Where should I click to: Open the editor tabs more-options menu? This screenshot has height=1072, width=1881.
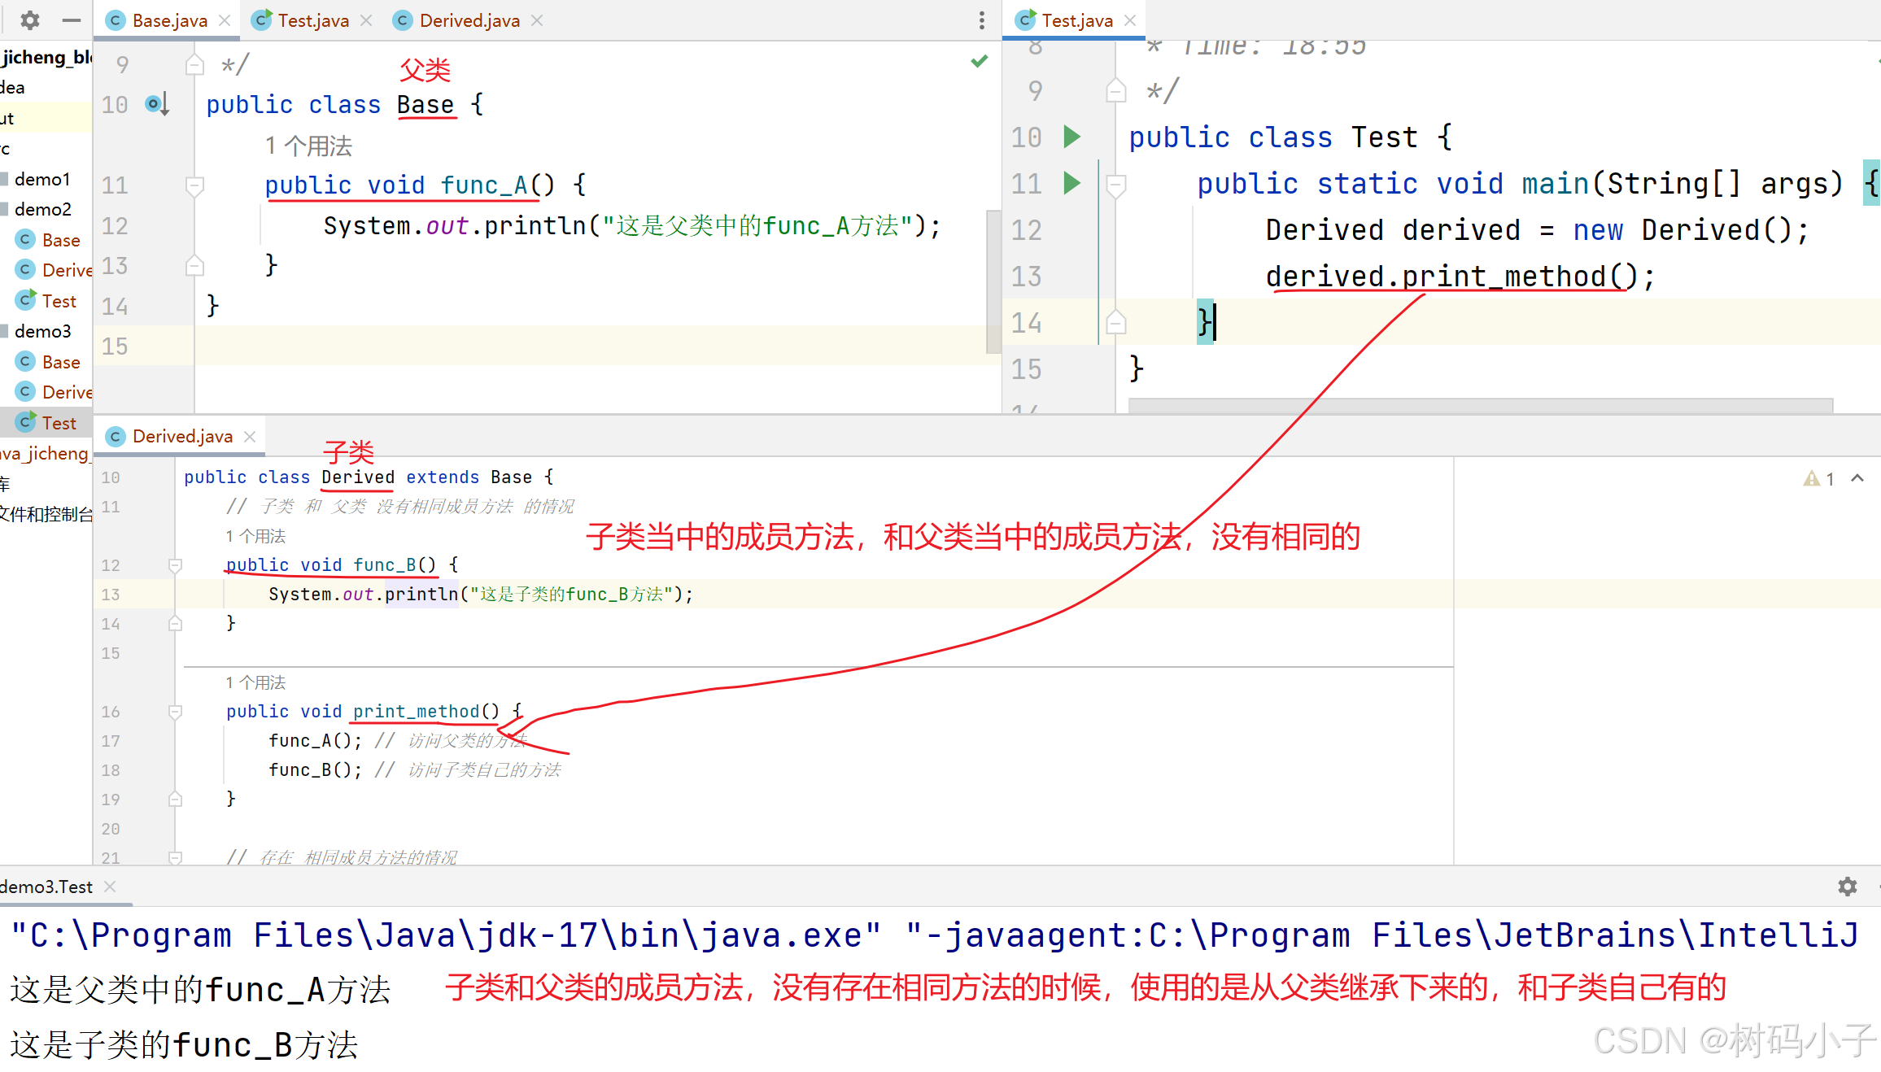pos(982,20)
